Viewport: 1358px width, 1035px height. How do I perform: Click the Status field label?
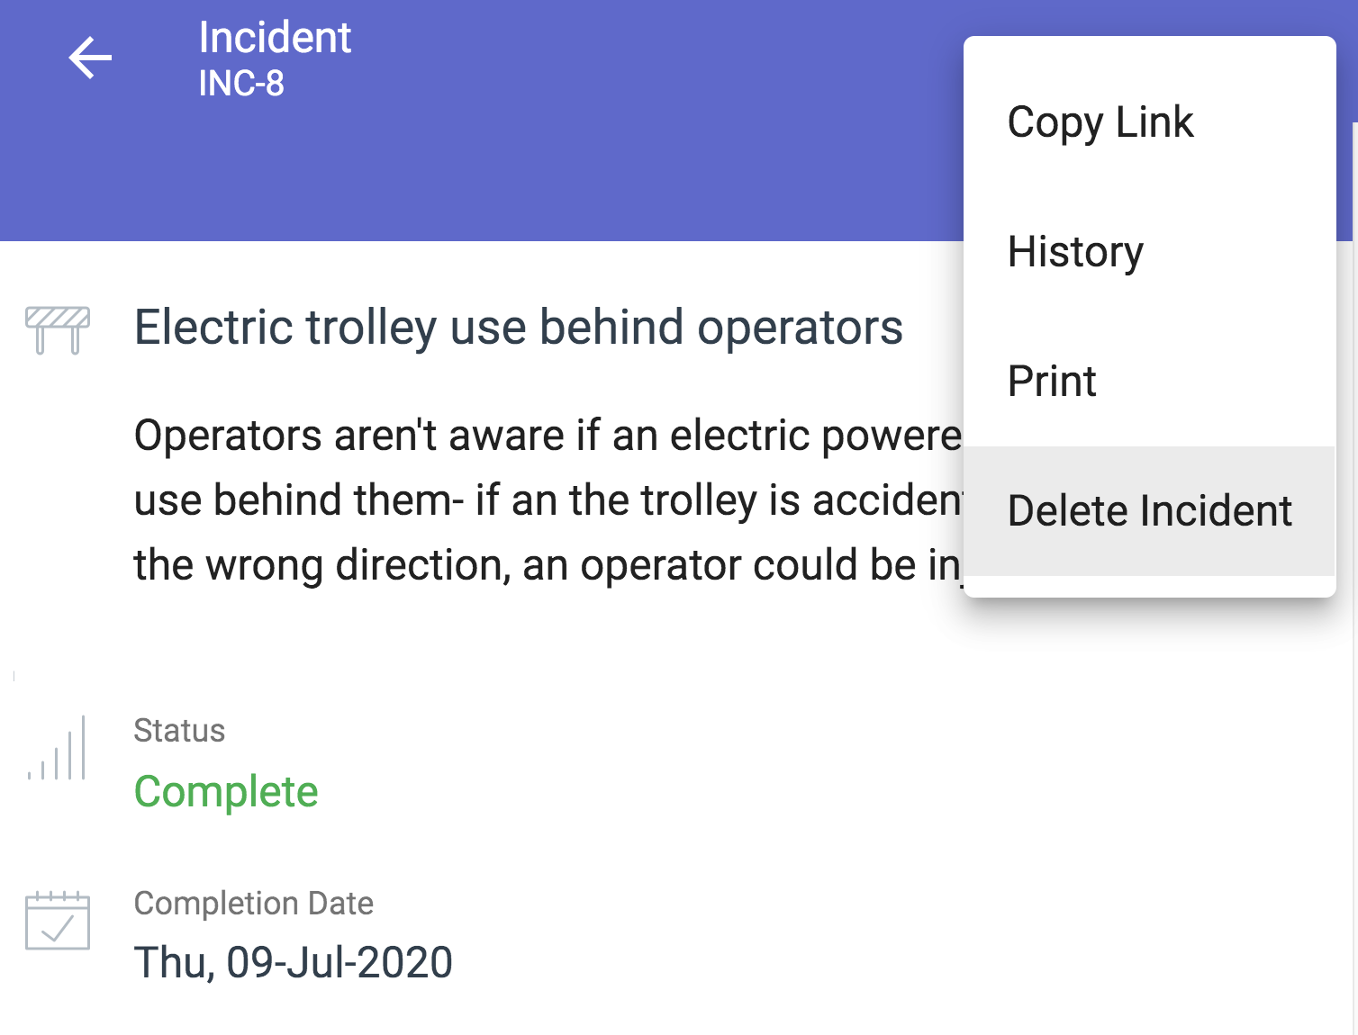click(179, 731)
